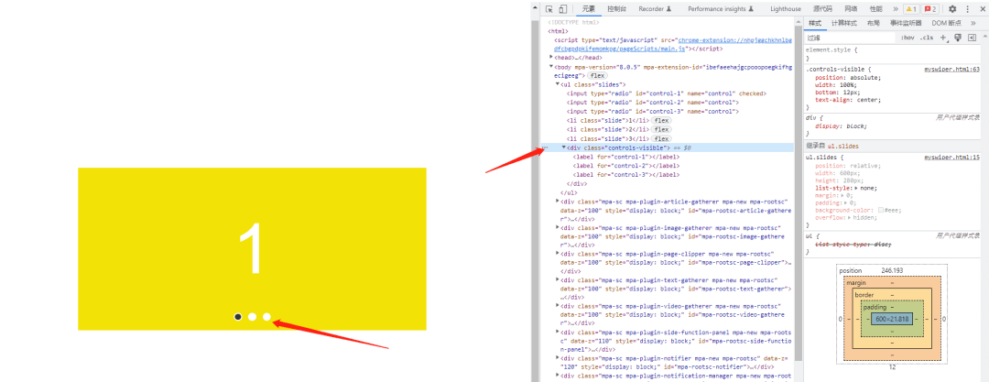The image size is (989, 382).
Task: Click the 600×21.818 box model content
Action: click(x=891, y=320)
